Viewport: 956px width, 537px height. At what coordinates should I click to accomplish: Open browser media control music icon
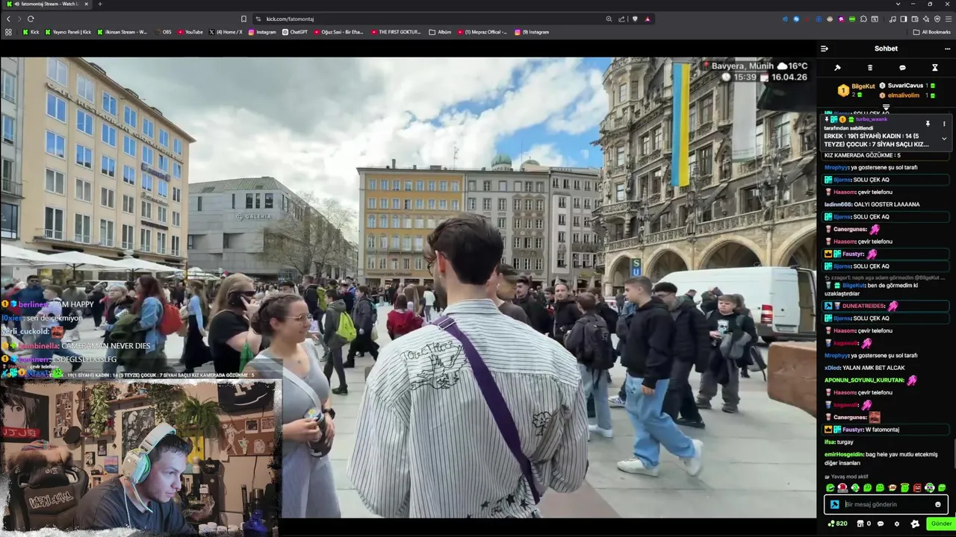click(x=893, y=19)
